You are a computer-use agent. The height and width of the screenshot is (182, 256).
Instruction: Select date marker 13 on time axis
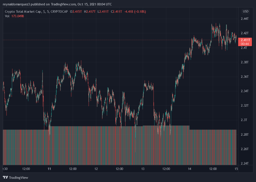[143, 169]
